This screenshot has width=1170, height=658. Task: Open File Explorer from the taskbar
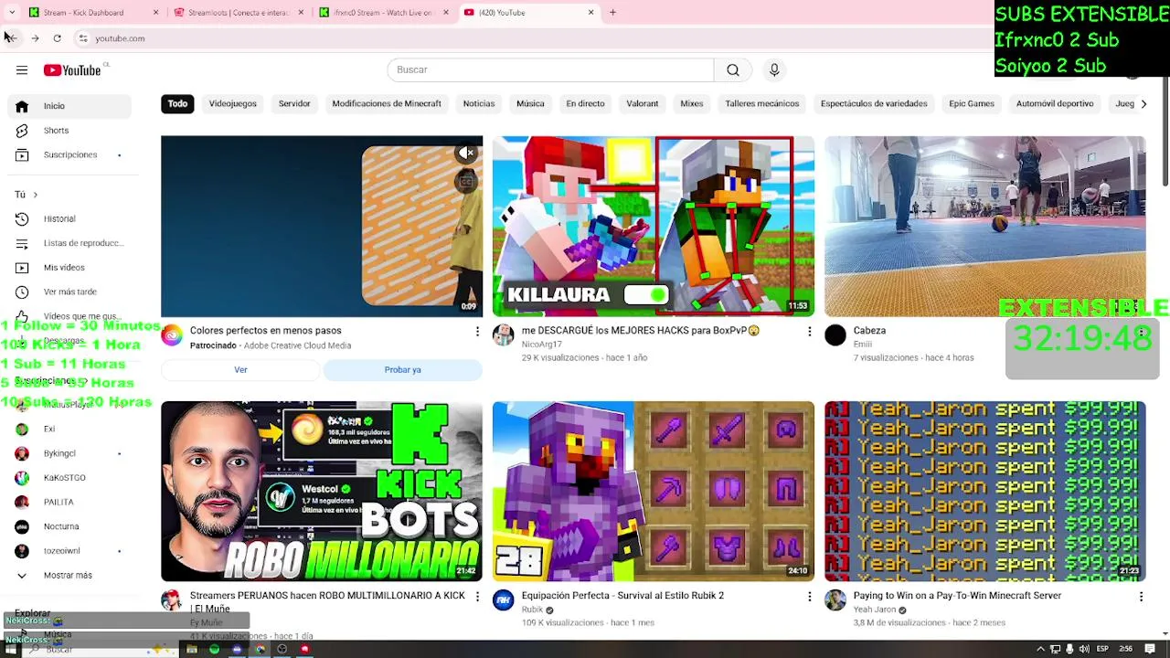point(192,650)
